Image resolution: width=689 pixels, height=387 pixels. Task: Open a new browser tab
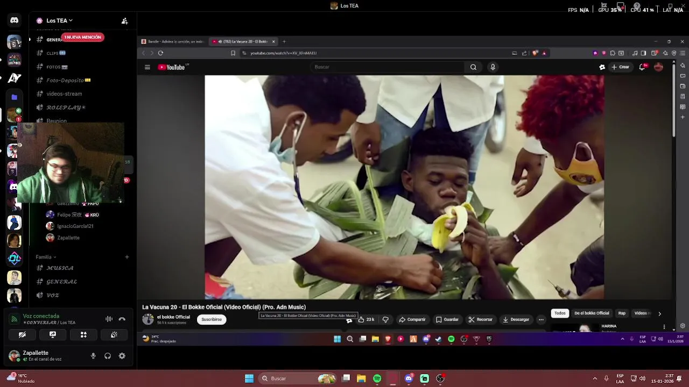pos(284,41)
